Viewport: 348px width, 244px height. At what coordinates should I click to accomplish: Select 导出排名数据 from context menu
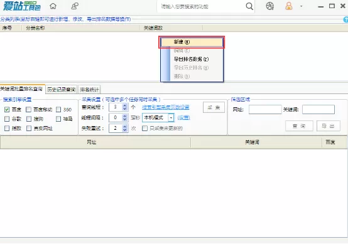[192, 59]
